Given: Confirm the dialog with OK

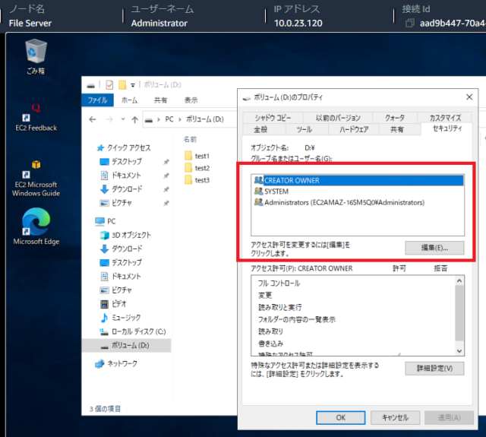Looking at the screenshot, I should (341, 418).
